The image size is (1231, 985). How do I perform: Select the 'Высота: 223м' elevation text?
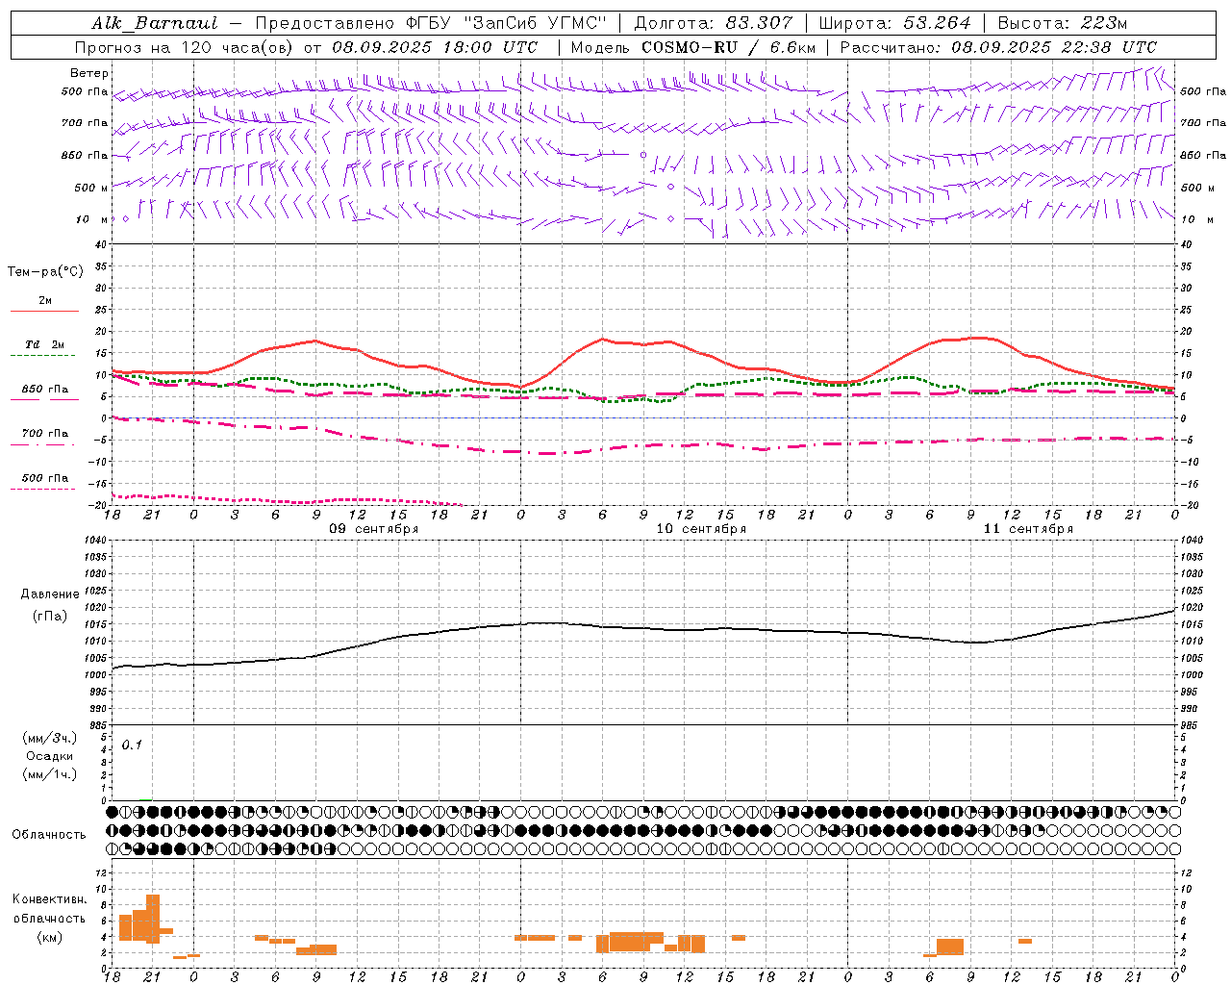(1062, 23)
